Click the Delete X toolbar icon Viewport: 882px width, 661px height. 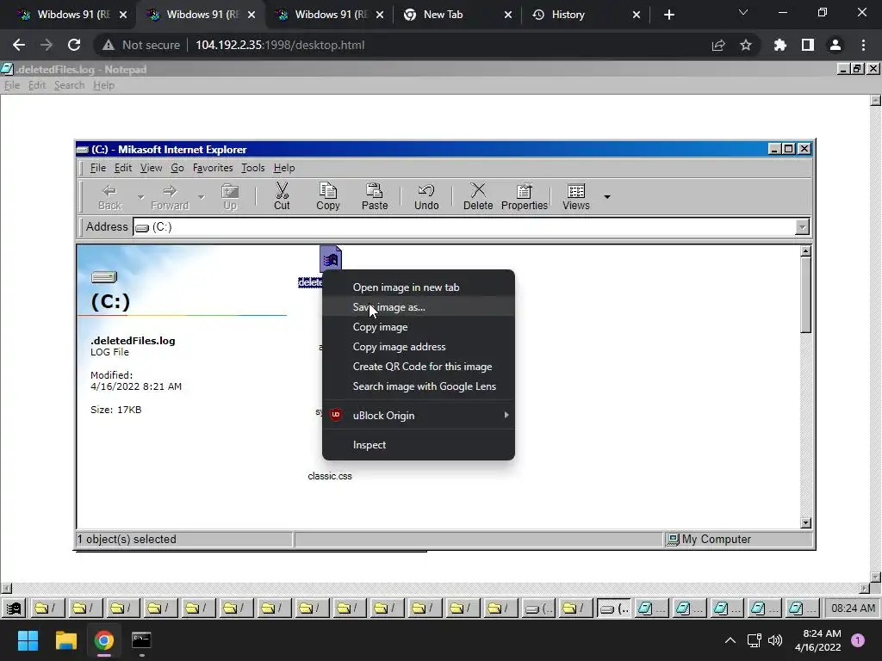pyautogui.click(x=477, y=190)
